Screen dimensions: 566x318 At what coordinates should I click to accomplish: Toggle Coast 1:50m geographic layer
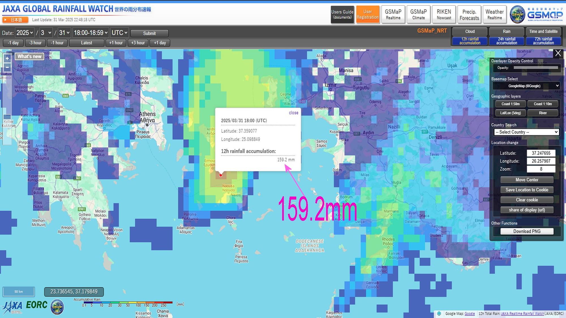tap(511, 104)
